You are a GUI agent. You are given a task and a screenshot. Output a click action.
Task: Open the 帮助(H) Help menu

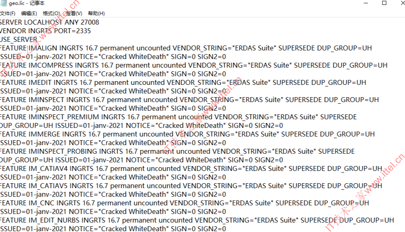[96, 14]
